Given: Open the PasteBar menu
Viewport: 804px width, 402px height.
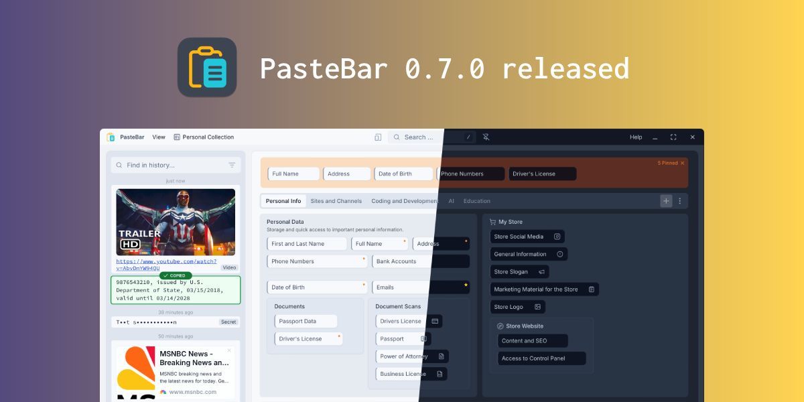Looking at the screenshot, I should click(132, 137).
